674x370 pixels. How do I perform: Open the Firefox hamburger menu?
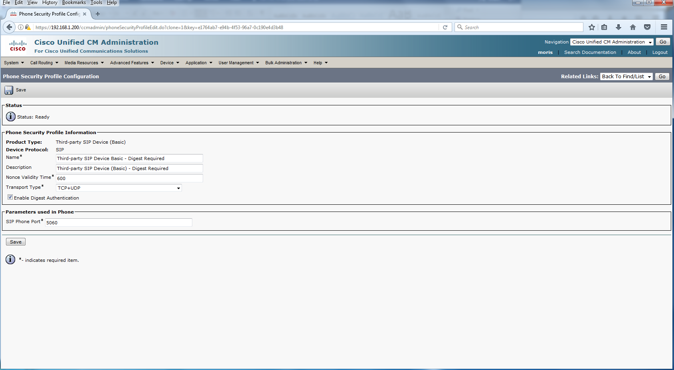(x=664, y=27)
